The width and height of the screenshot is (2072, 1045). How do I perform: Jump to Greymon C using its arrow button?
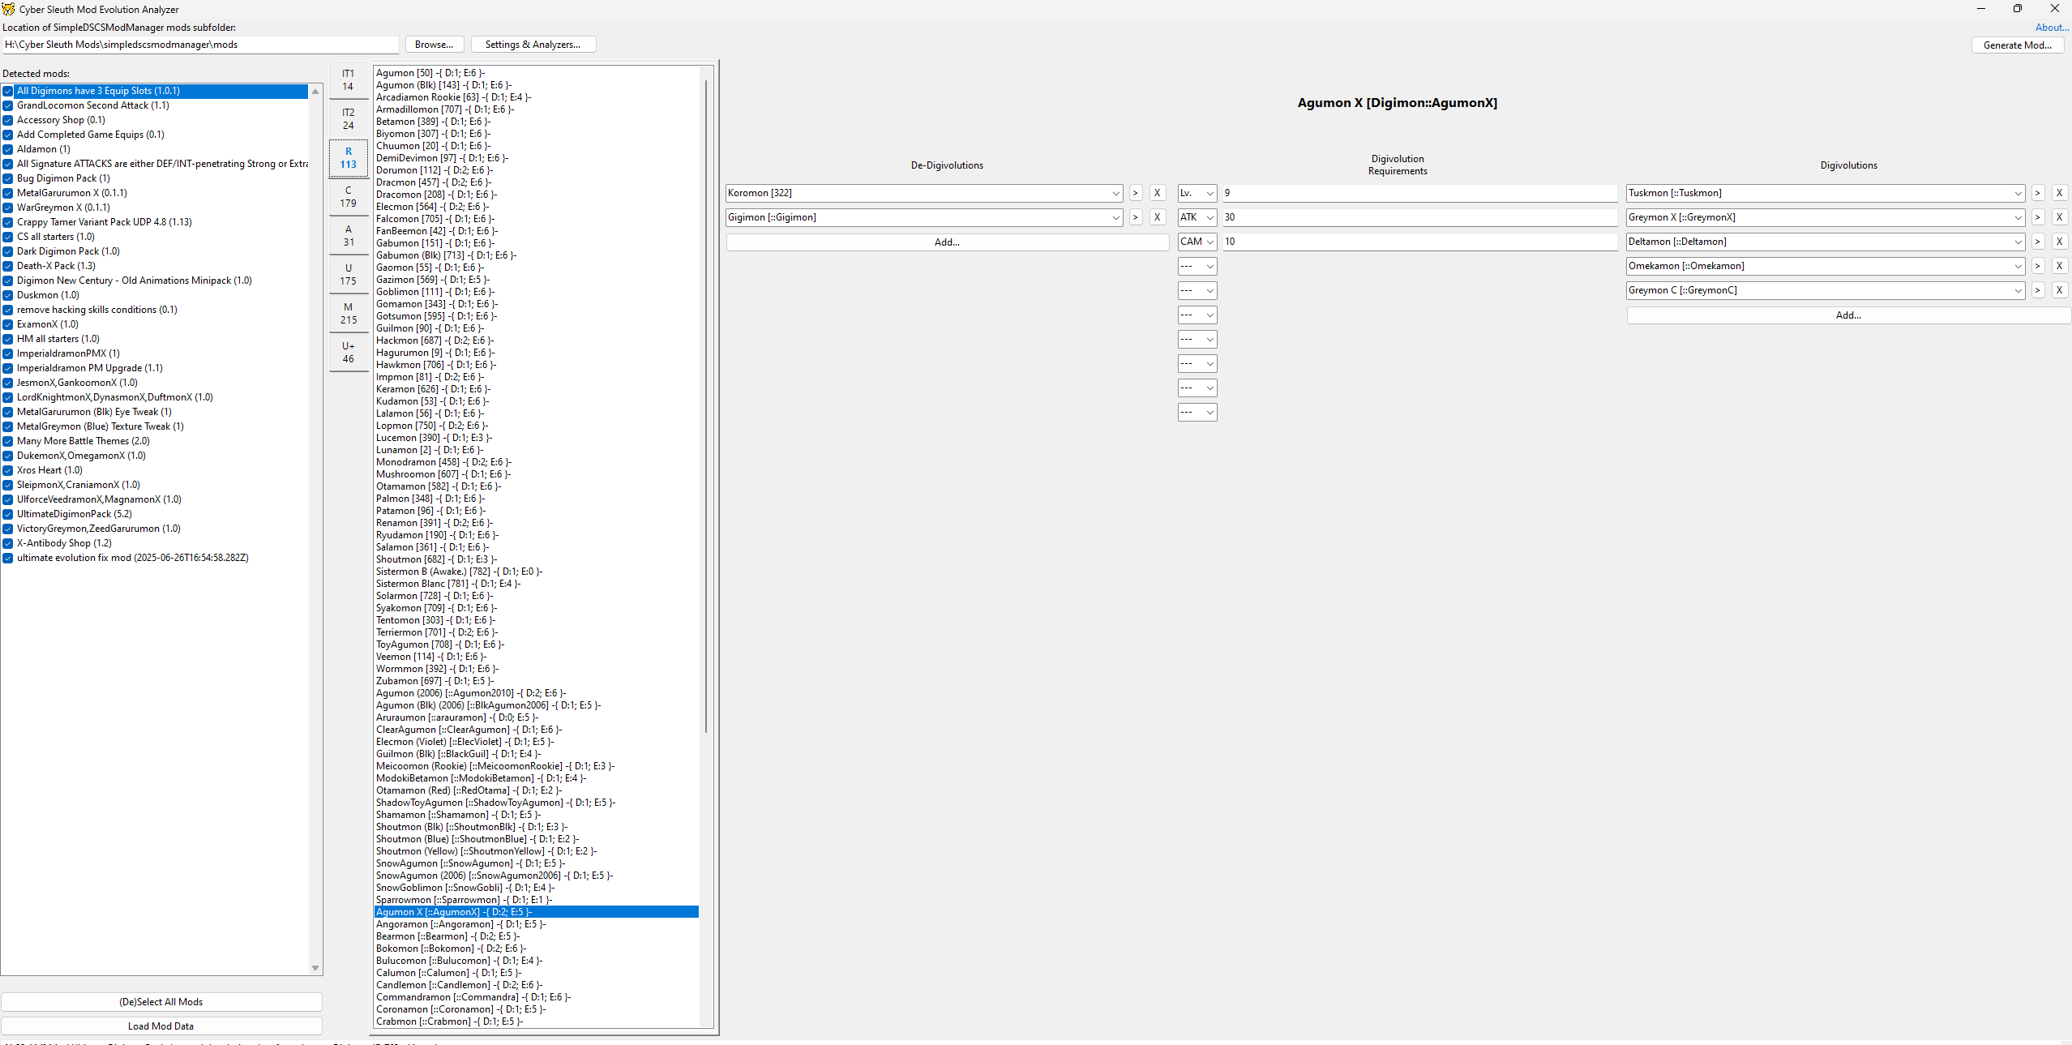click(x=2037, y=290)
